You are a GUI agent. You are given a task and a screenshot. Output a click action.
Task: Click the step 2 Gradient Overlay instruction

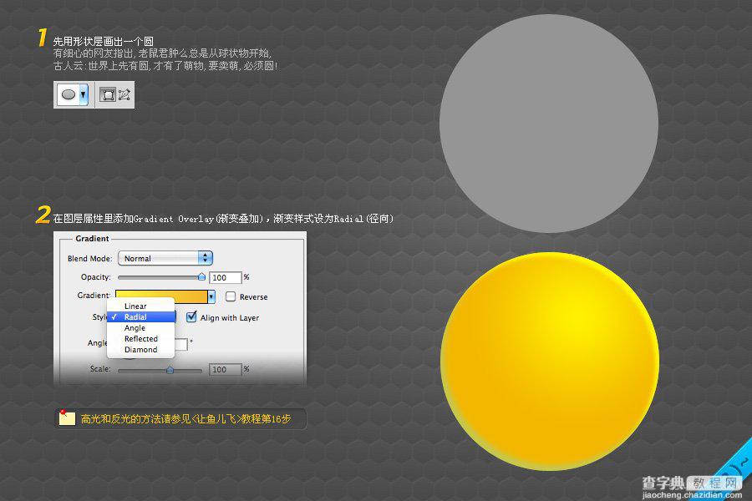223,219
